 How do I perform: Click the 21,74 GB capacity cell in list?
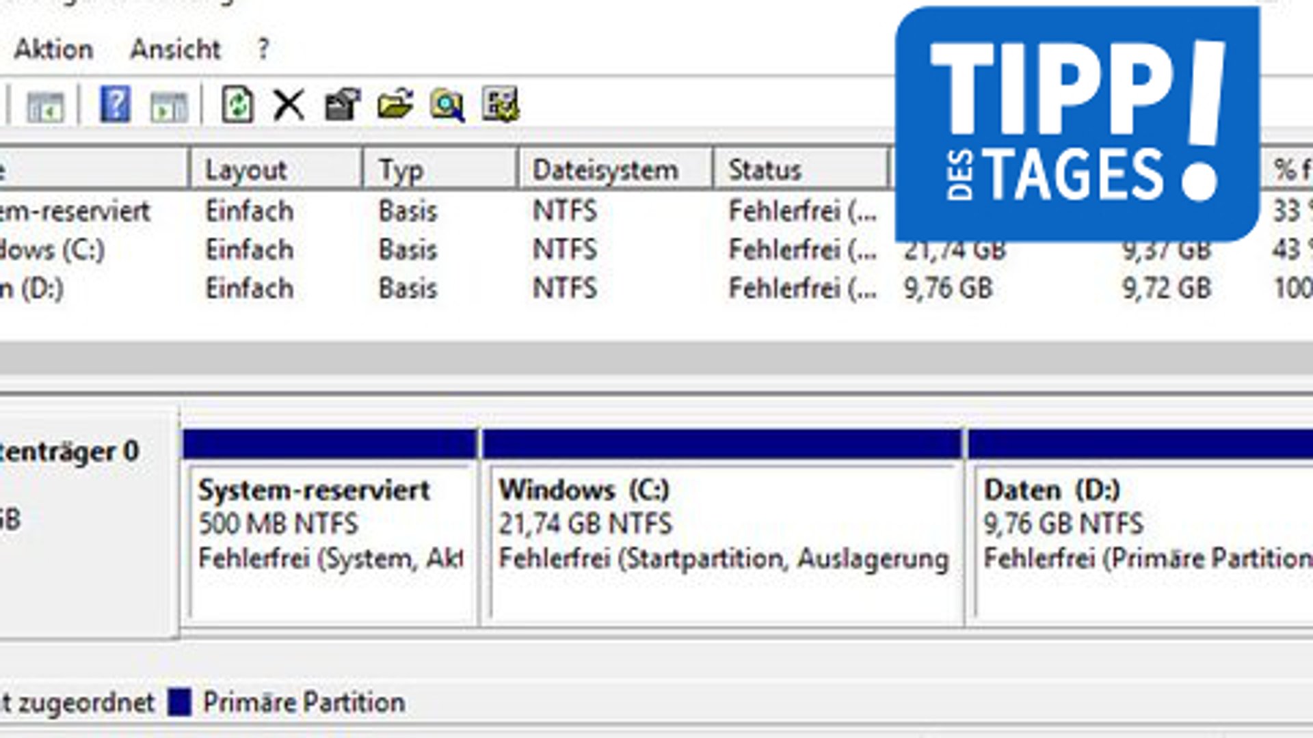(x=955, y=251)
